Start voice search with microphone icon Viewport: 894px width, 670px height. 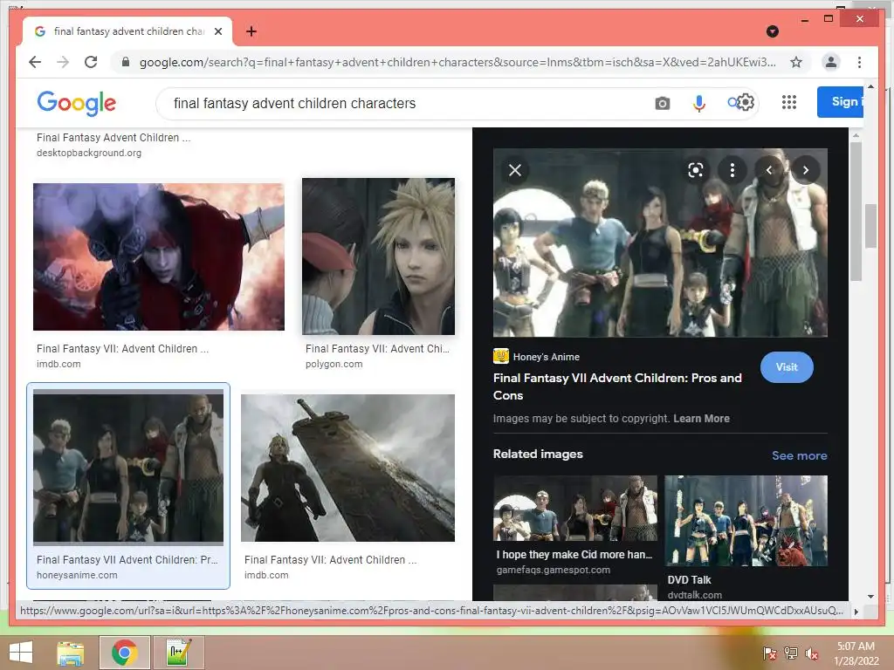click(x=699, y=103)
